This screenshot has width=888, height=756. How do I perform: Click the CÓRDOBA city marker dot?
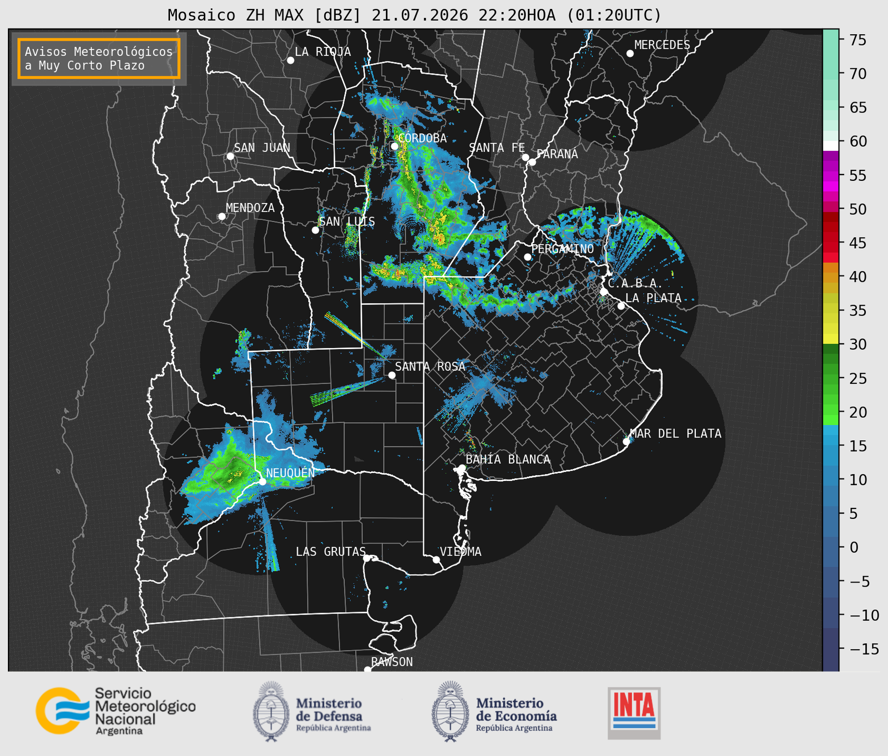pos(394,146)
